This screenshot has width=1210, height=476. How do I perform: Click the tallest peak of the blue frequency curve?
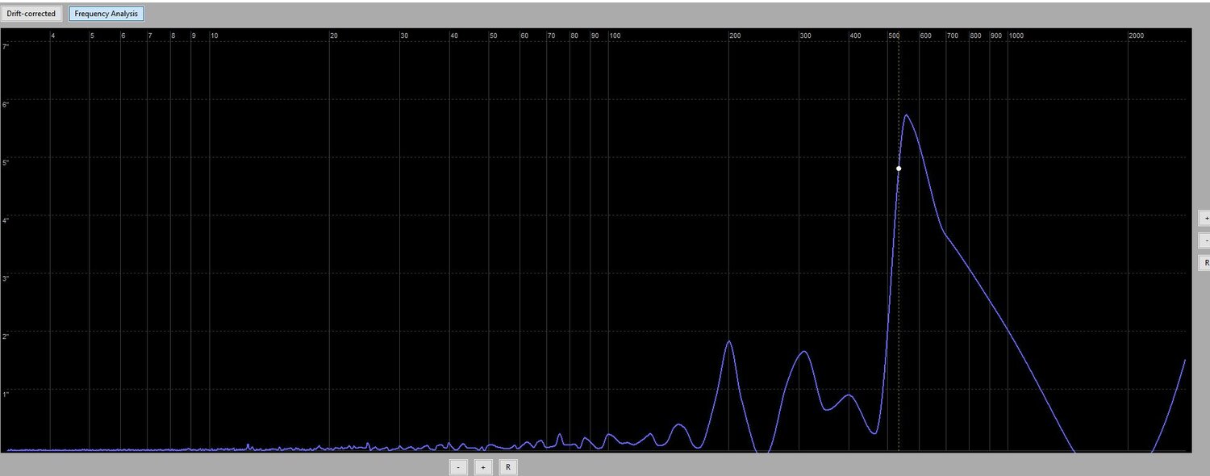907,116
